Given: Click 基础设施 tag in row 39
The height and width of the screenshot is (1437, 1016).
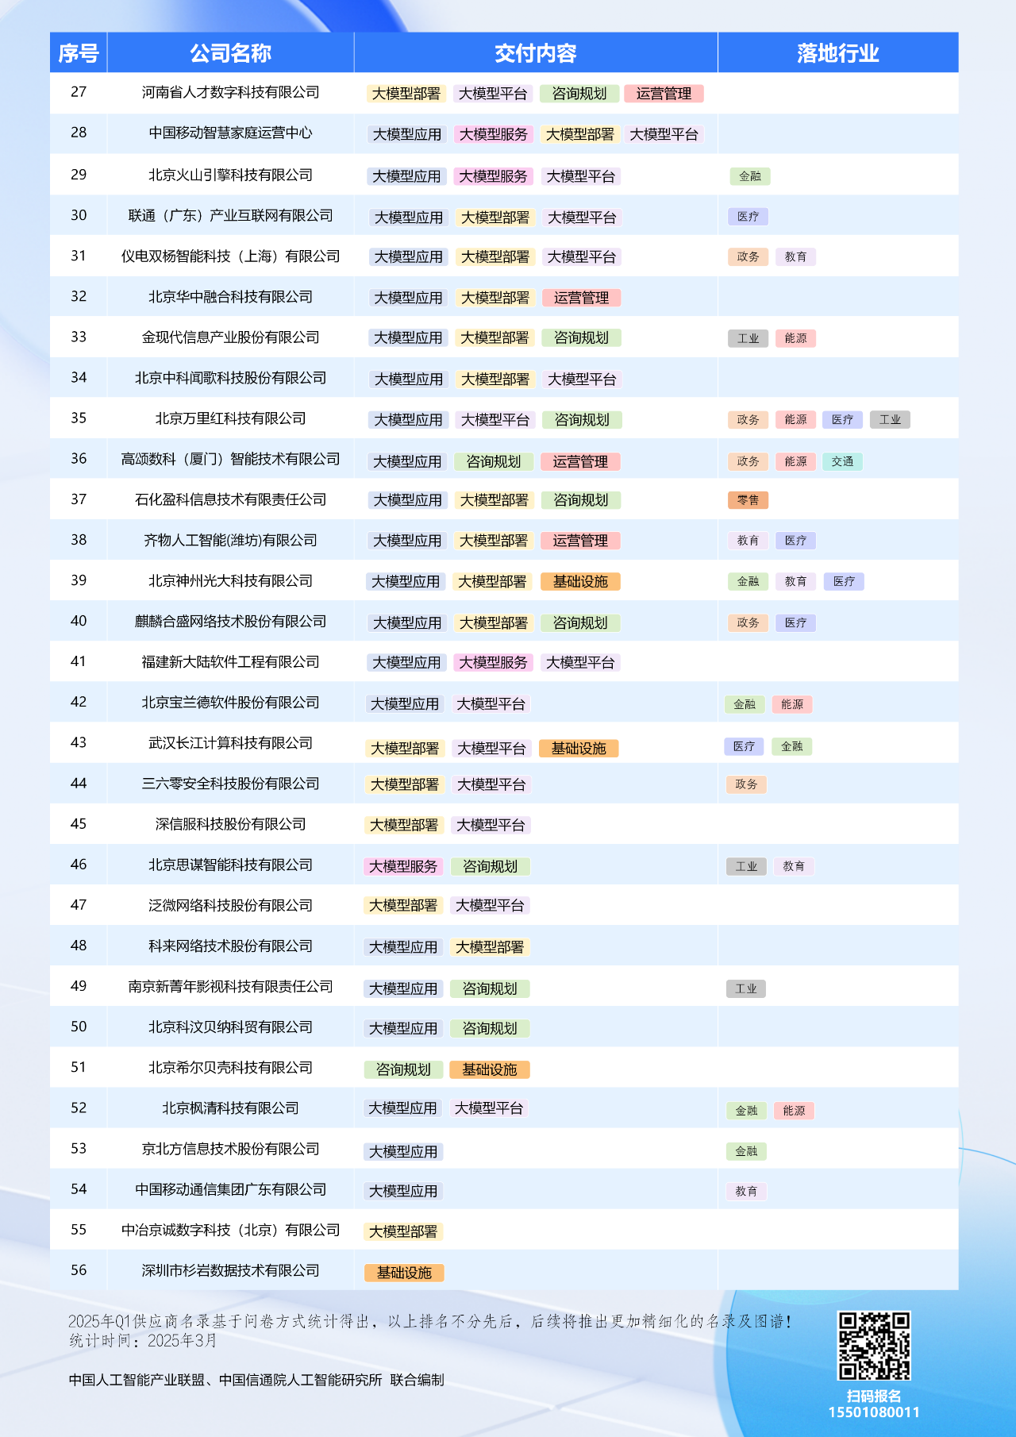Looking at the screenshot, I should tap(580, 581).
